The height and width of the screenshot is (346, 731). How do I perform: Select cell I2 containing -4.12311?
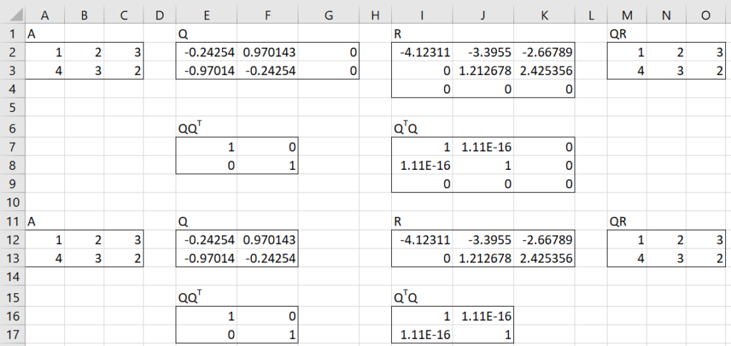click(x=423, y=52)
